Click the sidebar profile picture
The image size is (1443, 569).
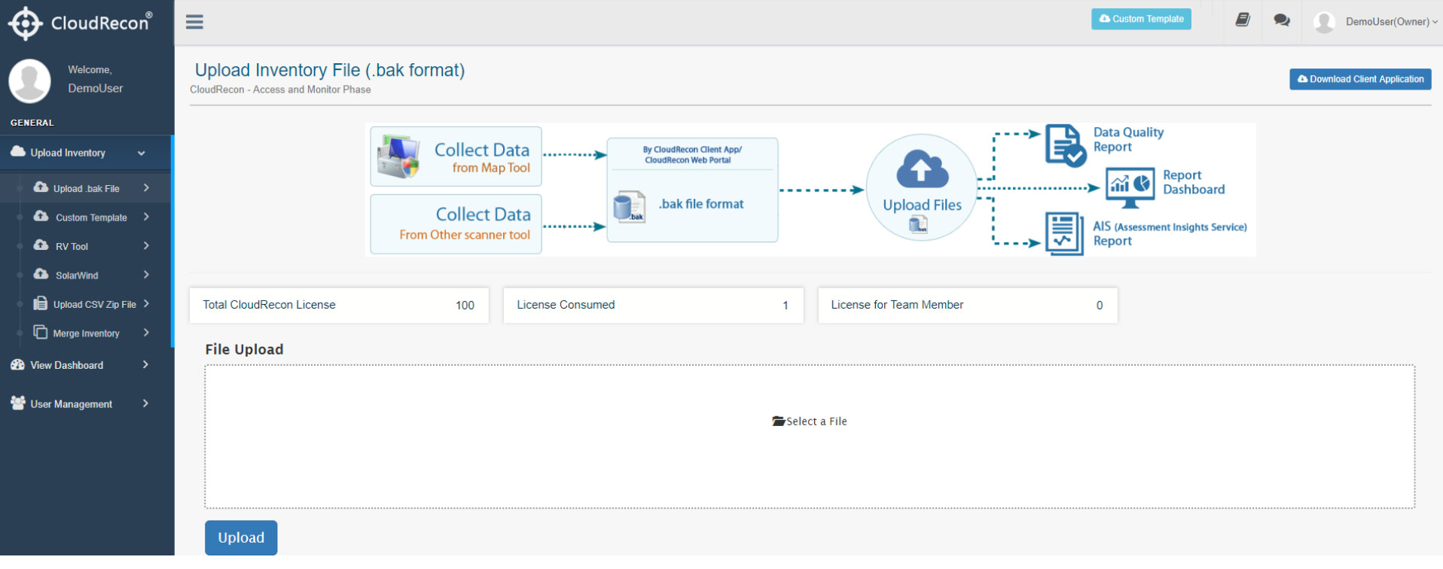click(29, 81)
